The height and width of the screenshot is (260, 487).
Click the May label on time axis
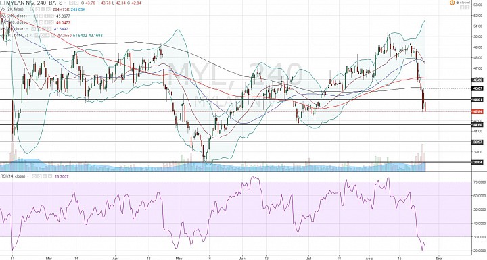point(179,257)
